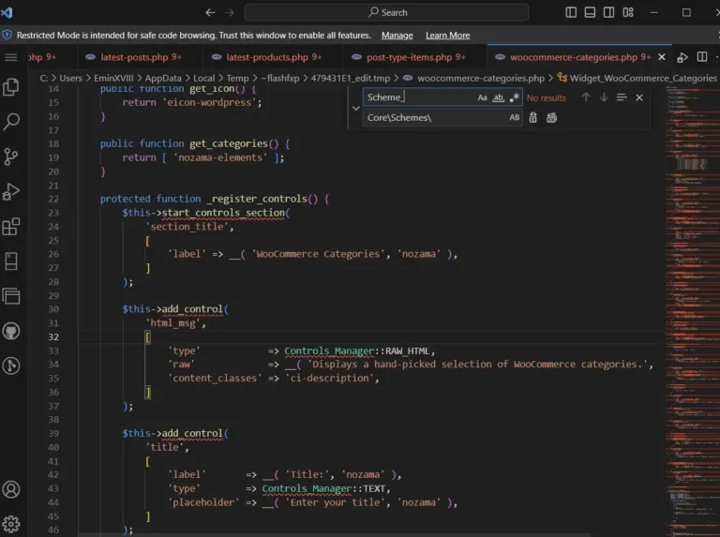This screenshot has height=537, width=720.
Task: Go to previous match arrow
Action: click(586, 97)
